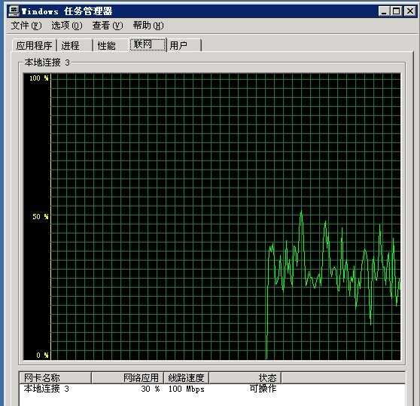This screenshot has height=406, width=420.
Task: Click the 本地连接 3 graph group label
Action: 47,63
